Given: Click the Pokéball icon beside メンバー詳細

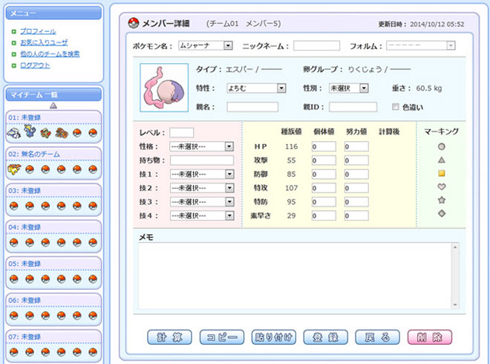Looking at the screenshot, I should pos(134,23).
